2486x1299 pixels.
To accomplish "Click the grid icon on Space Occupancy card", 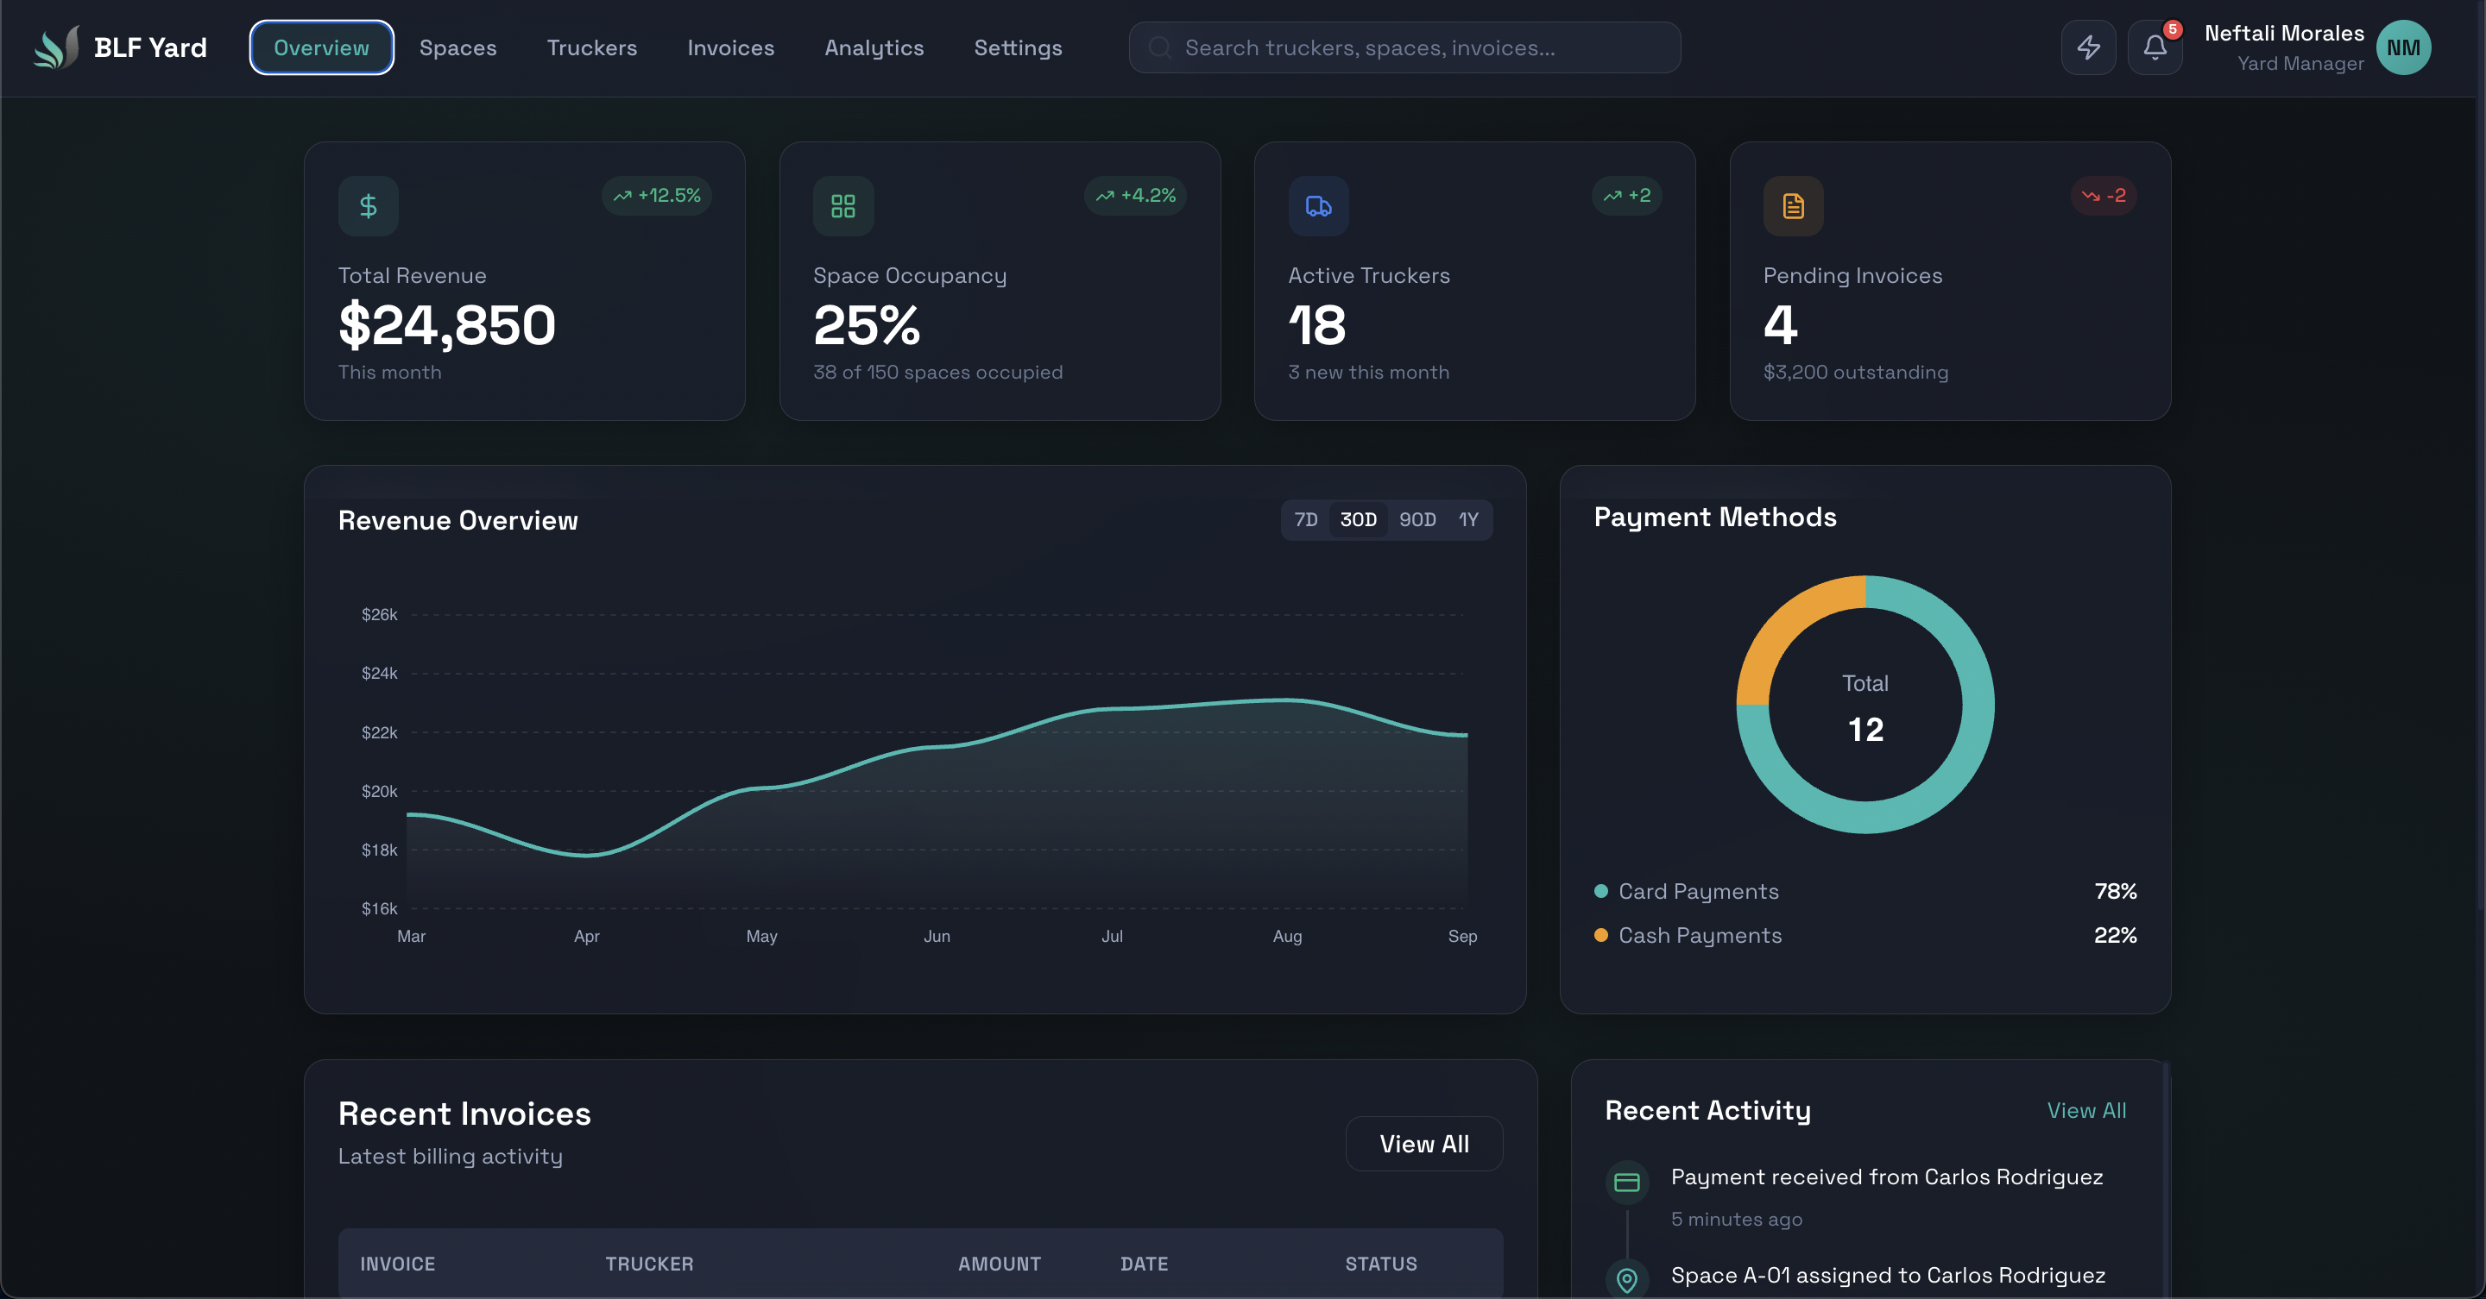I will (843, 204).
